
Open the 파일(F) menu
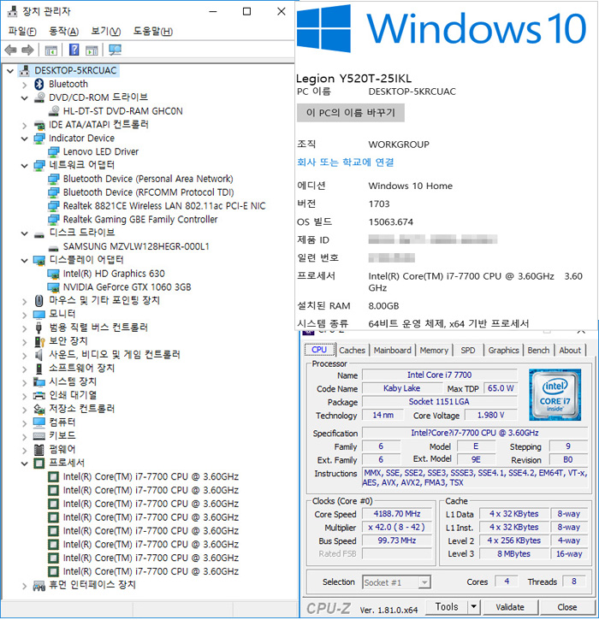21,32
